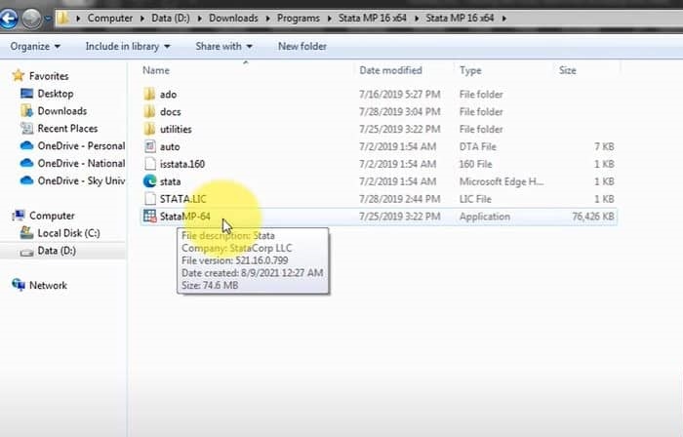Open the ado folder icon
This screenshot has width=683, height=437.
coord(149,95)
